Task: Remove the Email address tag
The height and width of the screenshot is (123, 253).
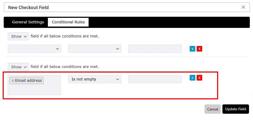Action: [x=13, y=81]
